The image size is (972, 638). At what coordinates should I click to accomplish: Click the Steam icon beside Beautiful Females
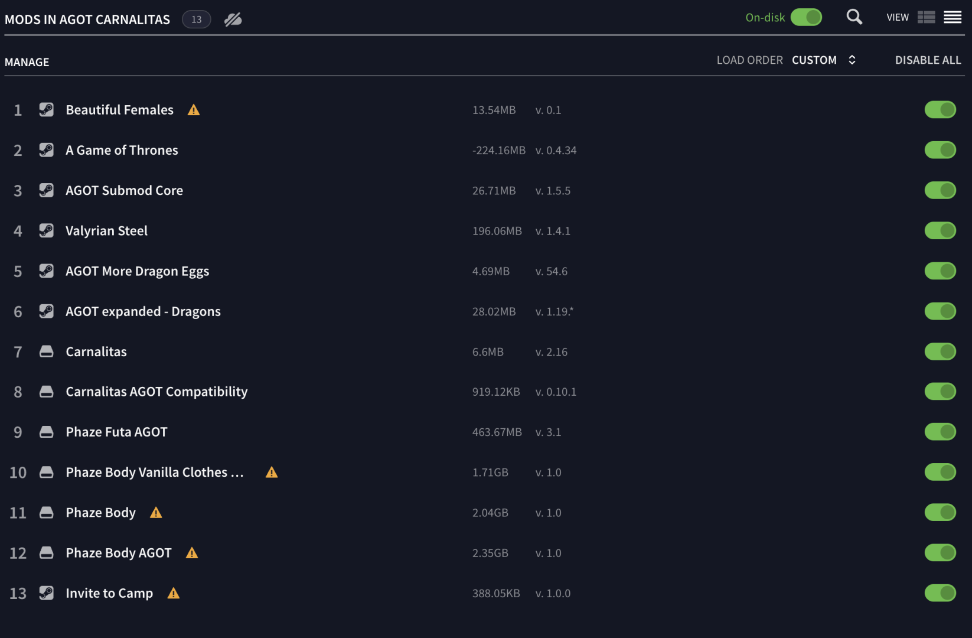(x=46, y=110)
